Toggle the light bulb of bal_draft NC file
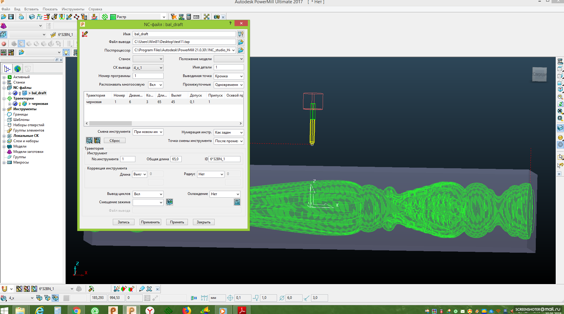Screen dimensions: 564x314 point(20,93)
